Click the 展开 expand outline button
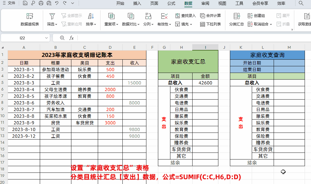Screen dimensions: 311x184 tap(283, 16)
